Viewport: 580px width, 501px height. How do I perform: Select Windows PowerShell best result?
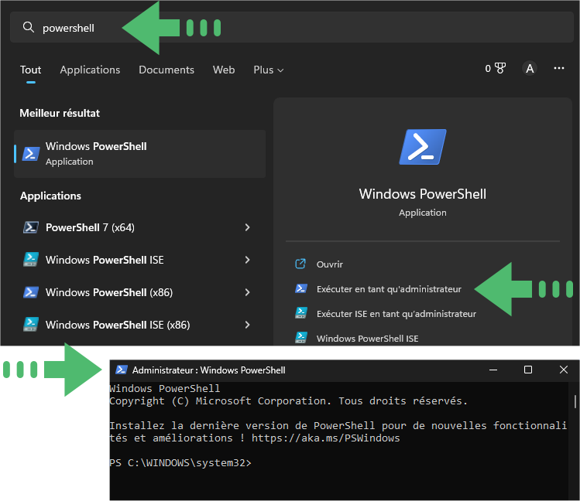coord(140,154)
